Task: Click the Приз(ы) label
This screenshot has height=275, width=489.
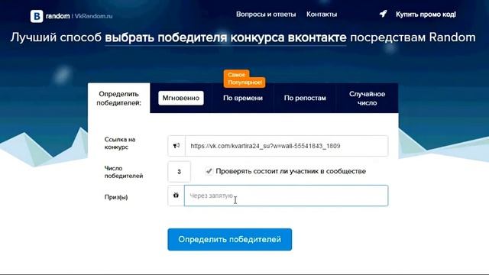Action: [116, 197]
